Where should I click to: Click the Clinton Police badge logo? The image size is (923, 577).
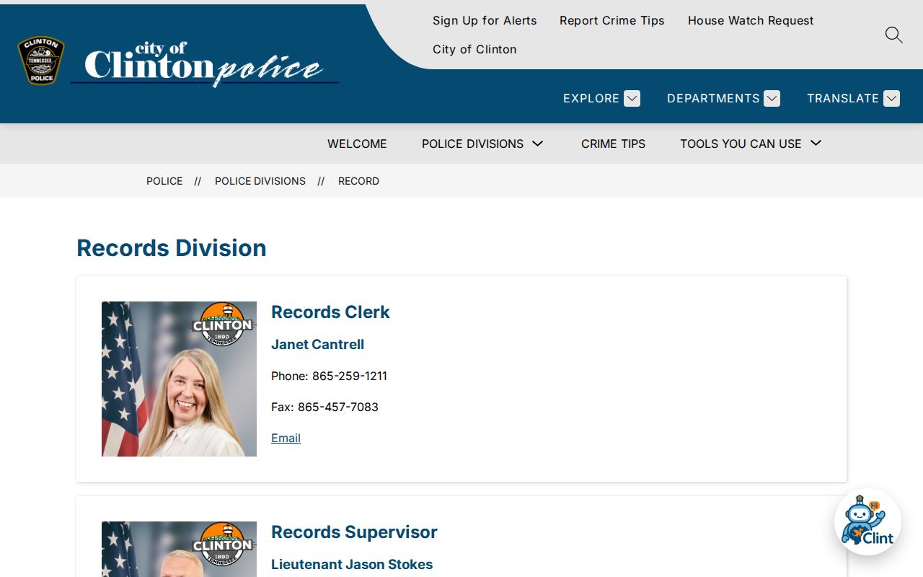coord(41,61)
